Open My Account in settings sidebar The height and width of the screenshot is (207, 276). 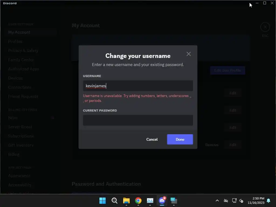click(x=30, y=32)
